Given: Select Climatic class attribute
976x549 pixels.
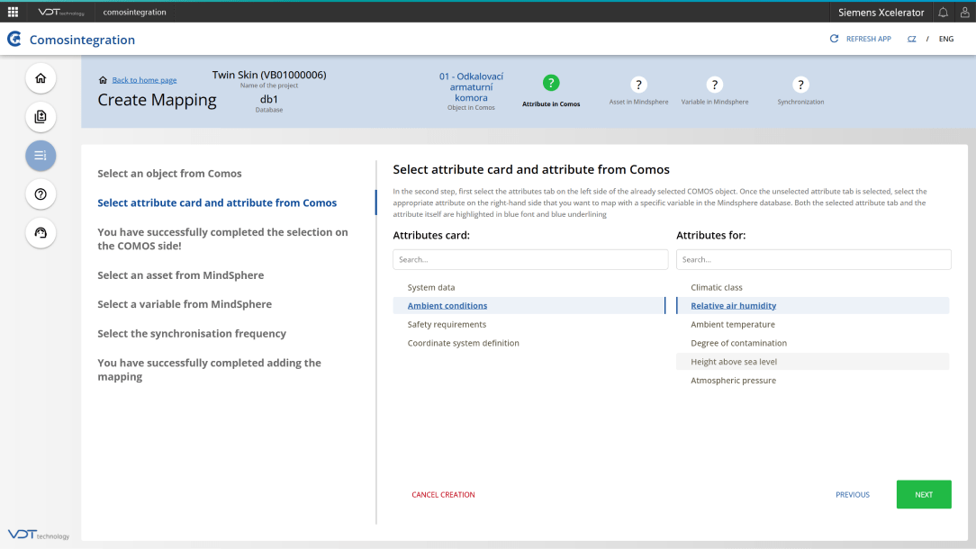Looking at the screenshot, I should (717, 288).
